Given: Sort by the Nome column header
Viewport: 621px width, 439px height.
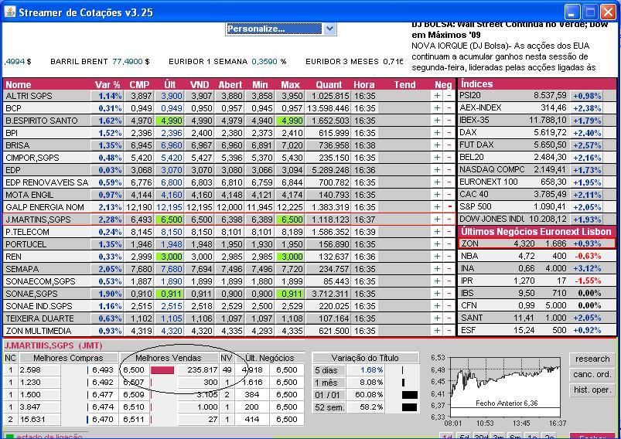Looking at the screenshot, I should coord(19,84).
